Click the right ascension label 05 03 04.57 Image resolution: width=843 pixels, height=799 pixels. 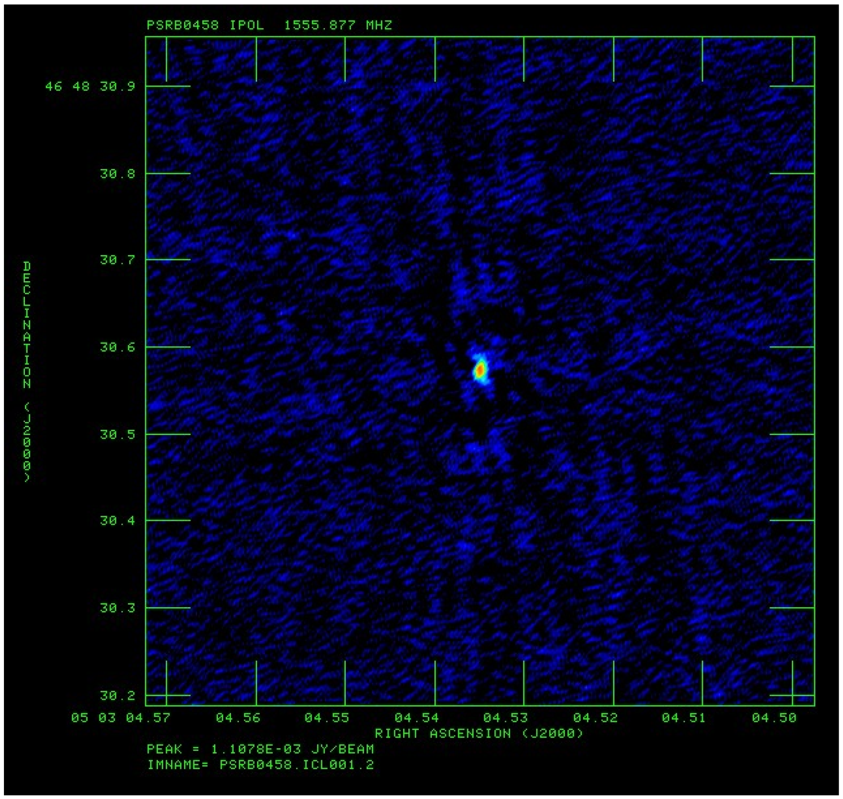(x=121, y=718)
